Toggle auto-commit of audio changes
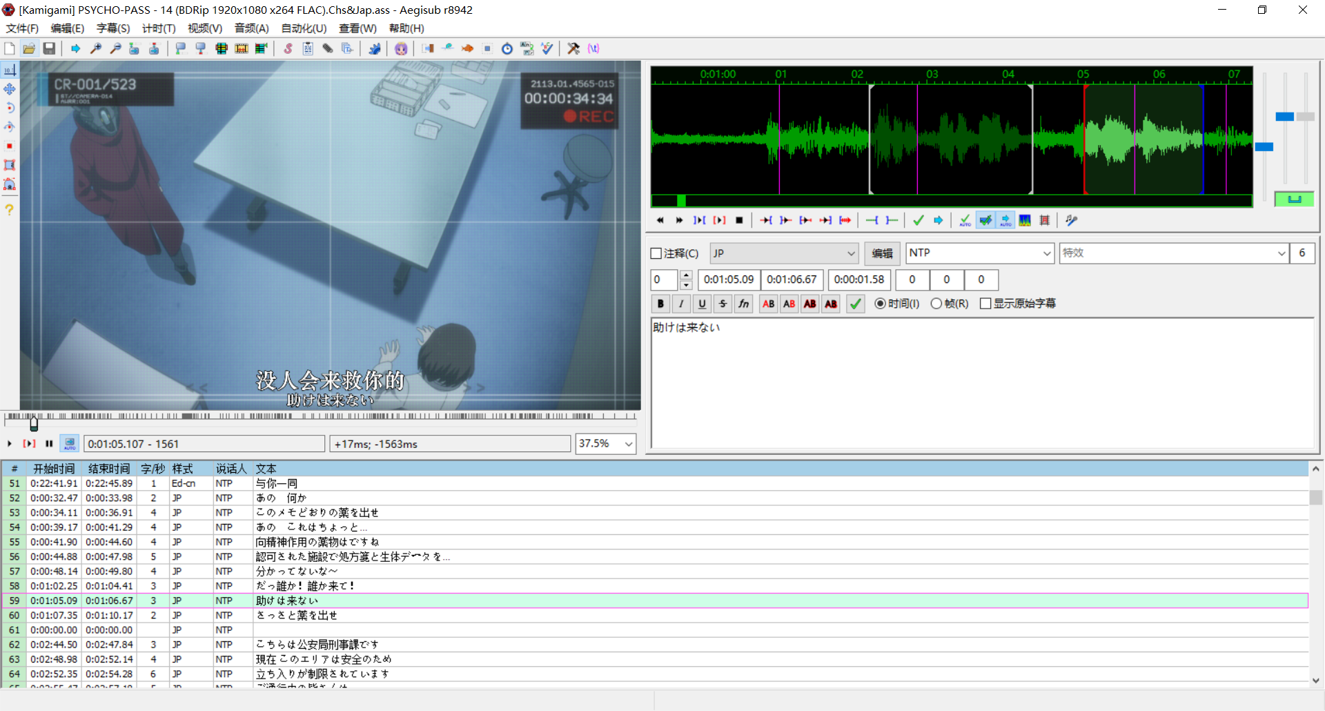1325x711 pixels. [965, 220]
